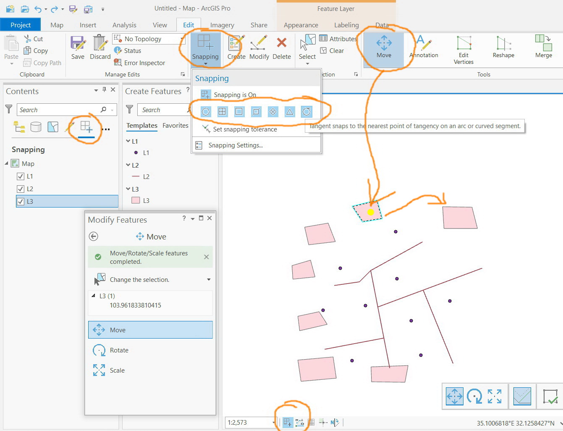The height and width of the screenshot is (431, 563).
Task: Select the Edit Vertices tool
Action: click(463, 50)
